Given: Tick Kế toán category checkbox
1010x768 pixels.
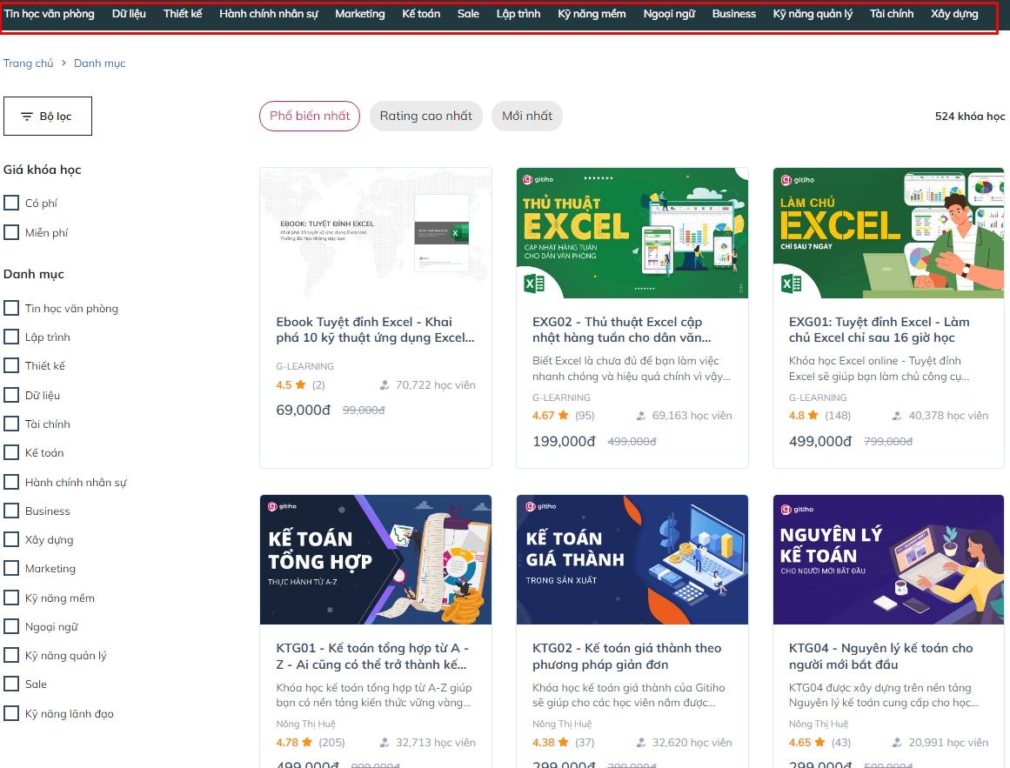Looking at the screenshot, I should [x=11, y=452].
